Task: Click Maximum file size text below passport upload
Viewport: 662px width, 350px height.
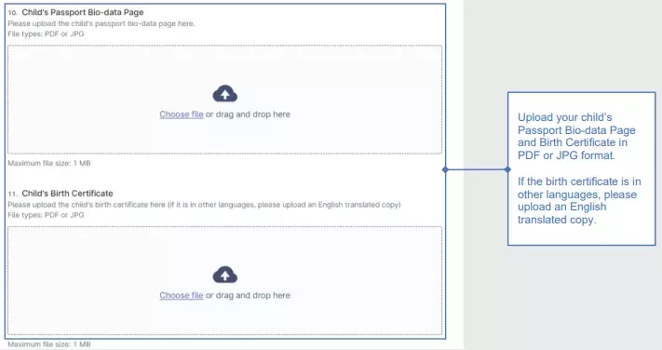Action: tap(49, 163)
